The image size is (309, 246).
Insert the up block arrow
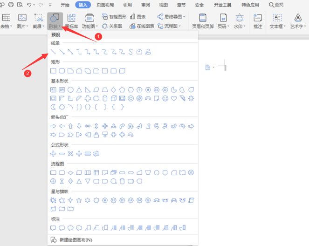[x=70, y=126]
